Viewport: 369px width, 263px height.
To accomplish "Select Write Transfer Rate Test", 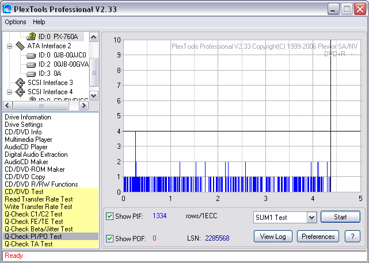I will tap(51, 207).
